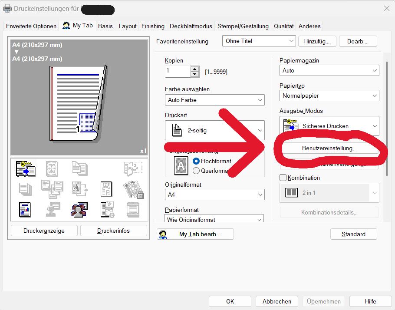The image size is (395, 310).
Task: Click the color document graph icon
Action: point(25,209)
